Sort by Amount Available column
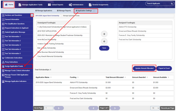This screenshot has height=111, width=176. (x=168, y=77)
